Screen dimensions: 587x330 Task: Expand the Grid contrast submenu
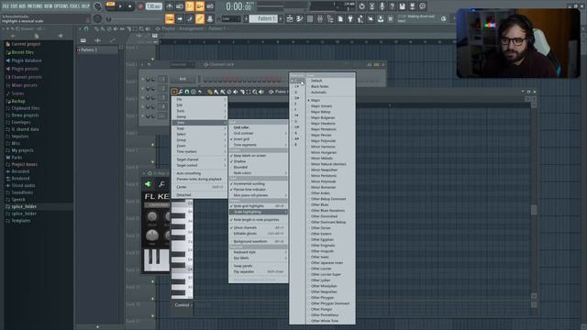259,133
